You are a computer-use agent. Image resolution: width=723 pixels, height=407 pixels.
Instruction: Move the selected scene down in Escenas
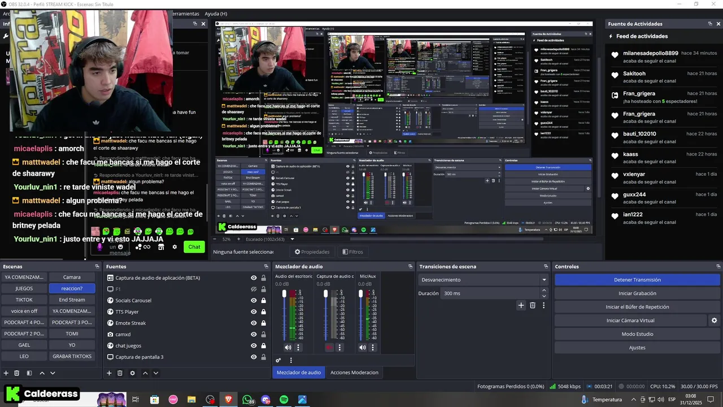[53, 373]
